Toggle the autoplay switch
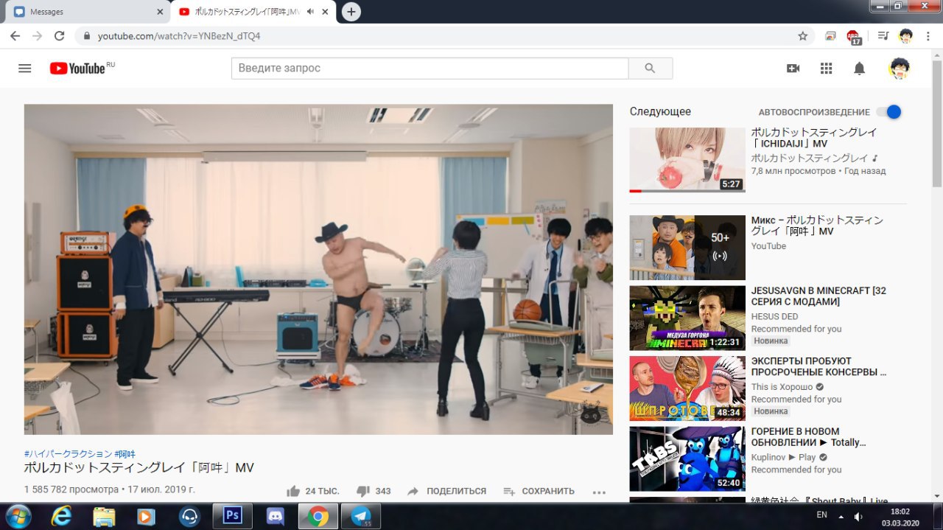This screenshot has width=943, height=530. 888,112
